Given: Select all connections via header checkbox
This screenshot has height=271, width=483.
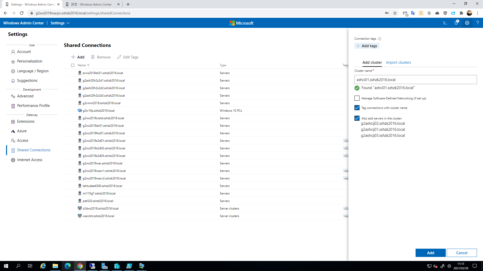Looking at the screenshot, I should [x=73, y=65].
